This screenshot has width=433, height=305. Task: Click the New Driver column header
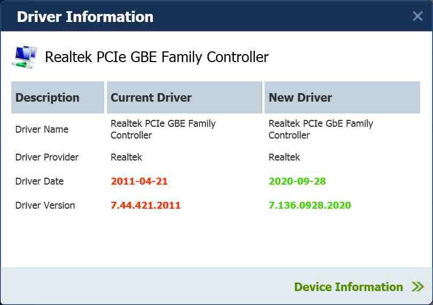342,97
